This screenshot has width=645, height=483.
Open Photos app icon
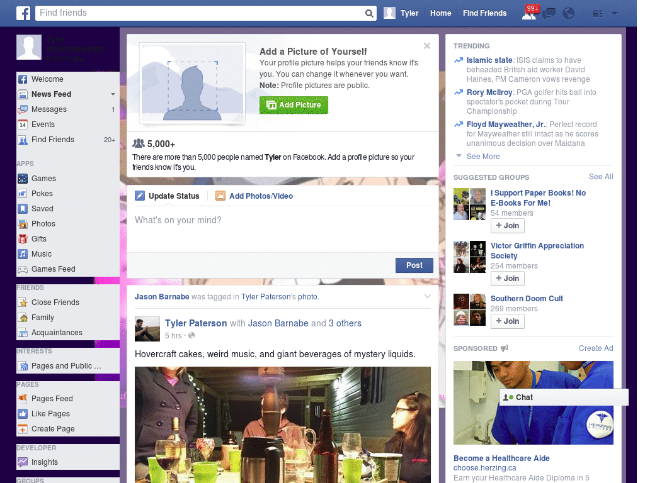click(23, 224)
